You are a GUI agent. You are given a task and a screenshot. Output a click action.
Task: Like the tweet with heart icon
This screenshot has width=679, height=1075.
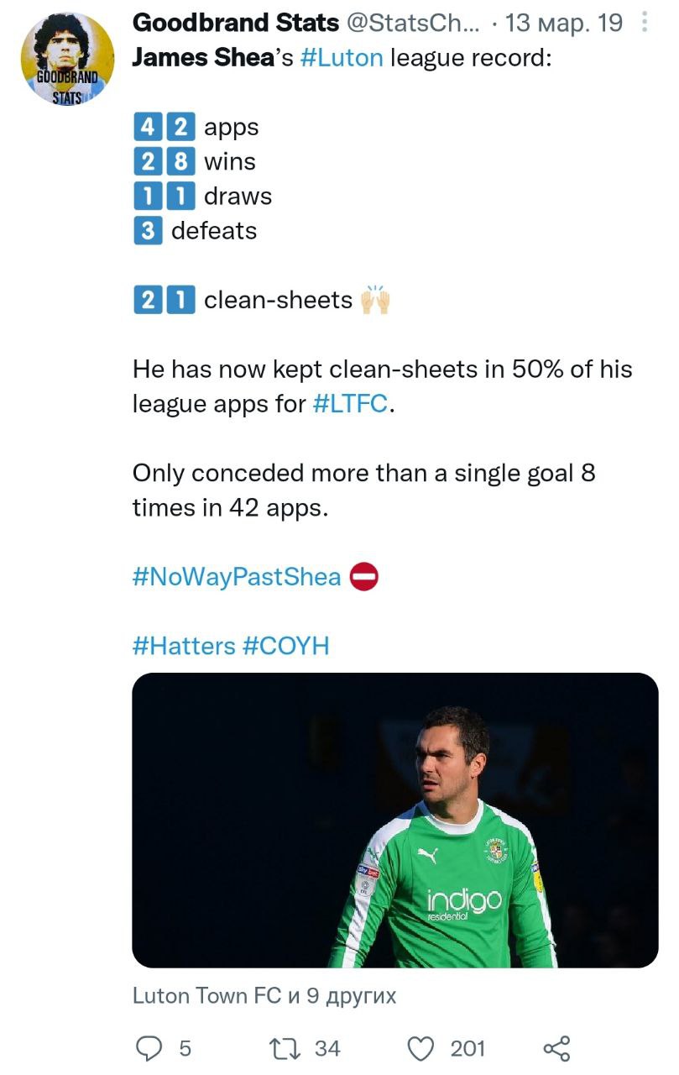pyautogui.click(x=421, y=1048)
